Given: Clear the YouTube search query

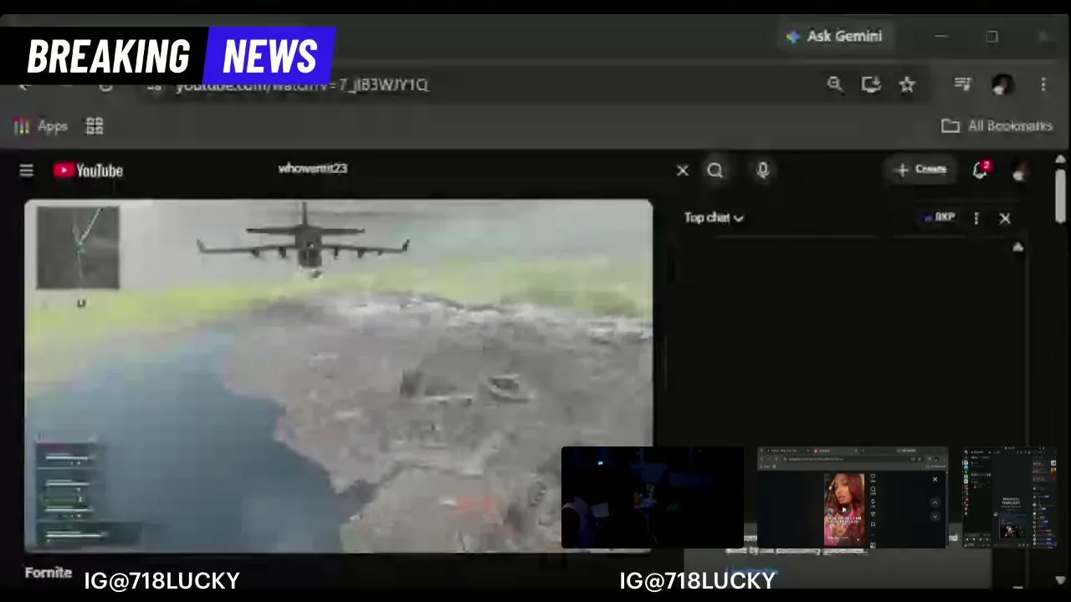Looking at the screenshot, I should click(682, 171).
